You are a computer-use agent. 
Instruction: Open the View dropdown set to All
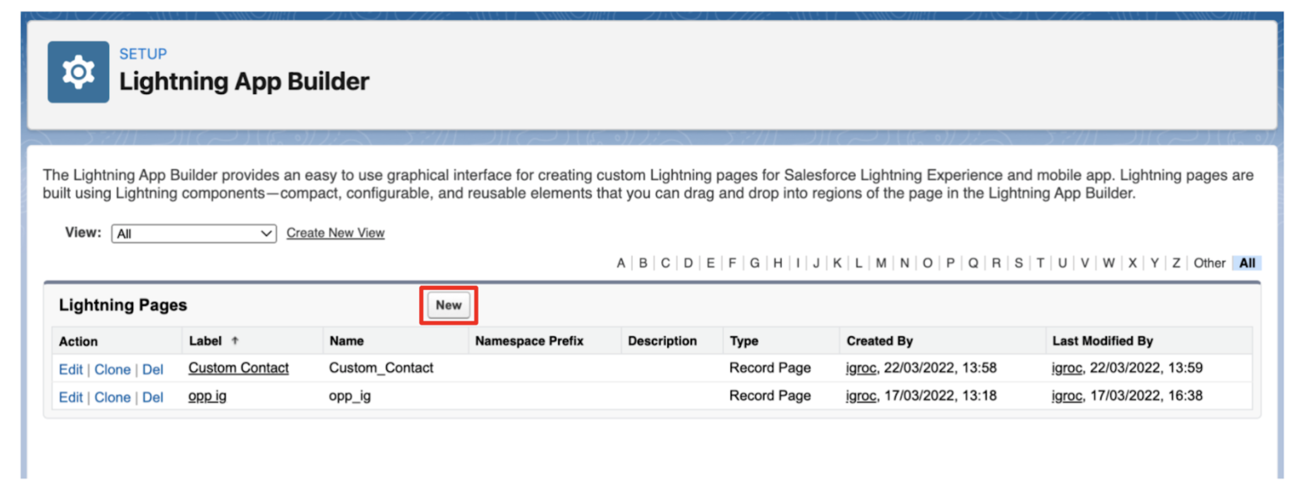194,234
